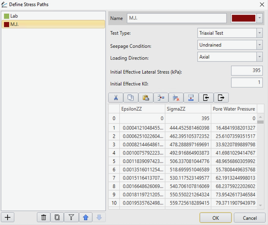Viewport: 268px width, 225px height.
Task: Copy table data to clipboard
Action: 131,97
